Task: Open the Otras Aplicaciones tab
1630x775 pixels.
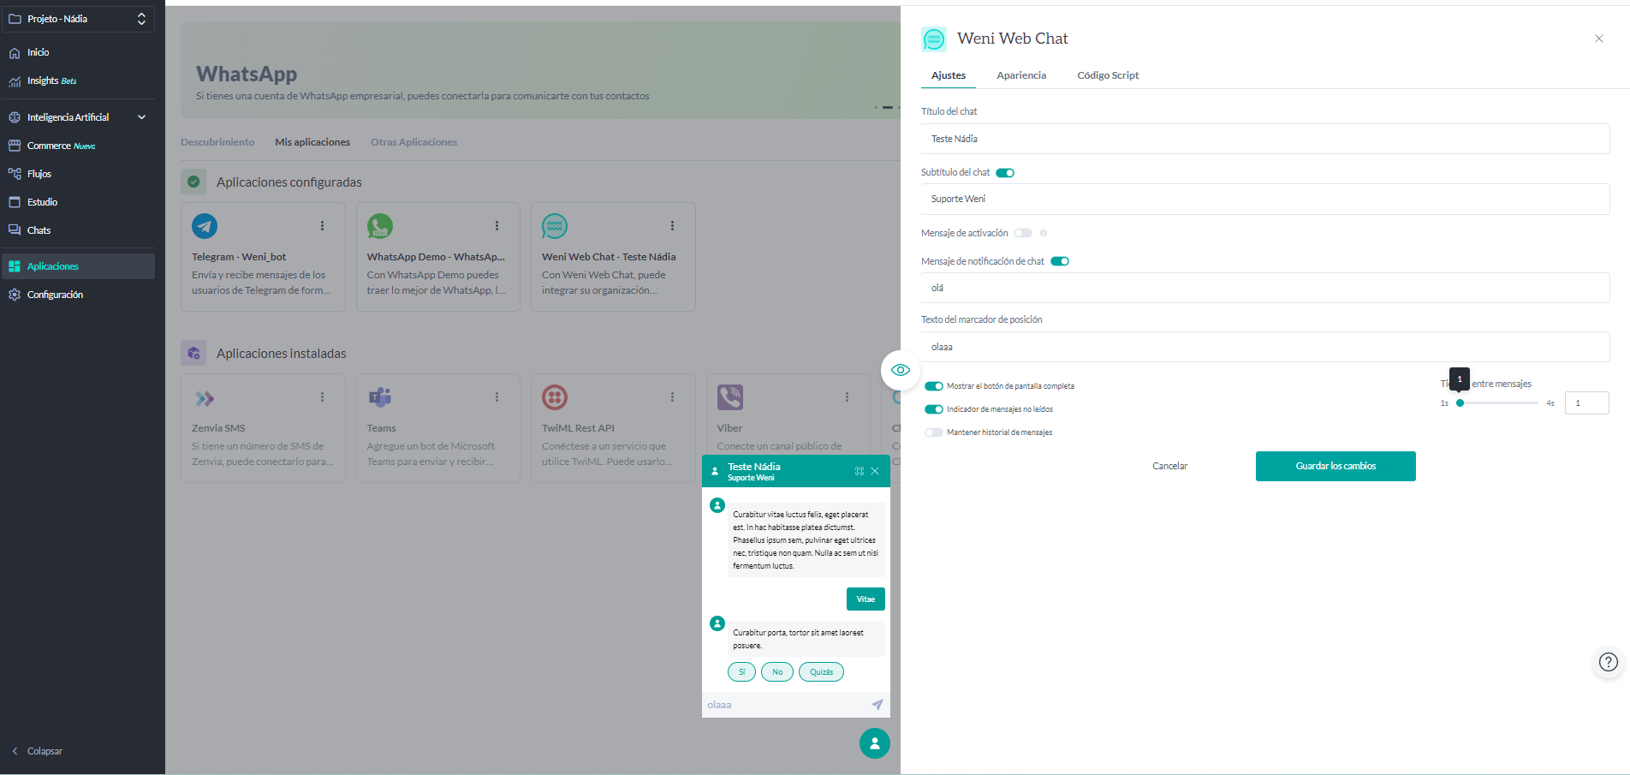Action: [413, 142]
